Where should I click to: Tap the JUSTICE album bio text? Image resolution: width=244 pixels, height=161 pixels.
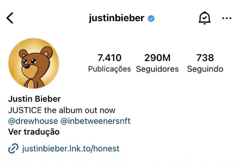pyautogui.click(x=62, y=110)
